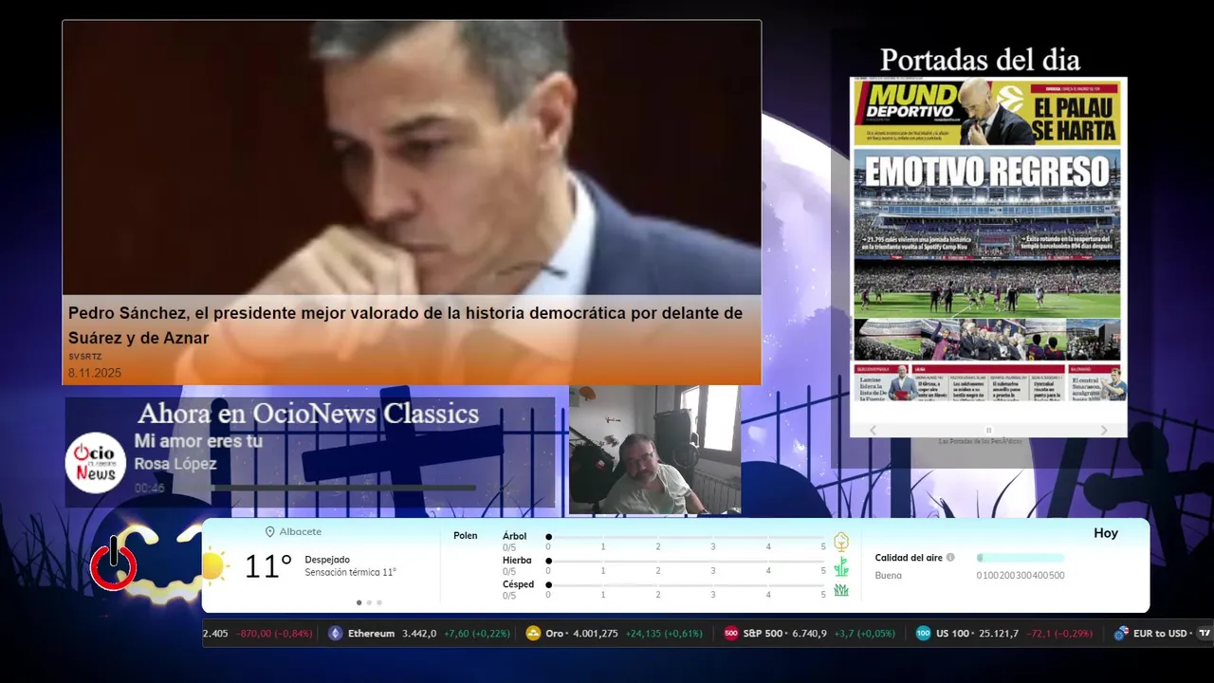The image size is (1214, 683).
Task: Open the Pedro Sánchez news headline
Action: (x=405, y=325)
